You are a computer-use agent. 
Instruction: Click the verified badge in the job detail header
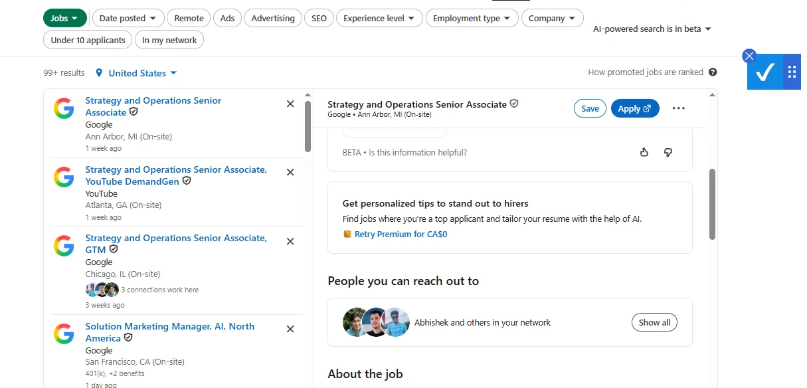coord(514,104)
